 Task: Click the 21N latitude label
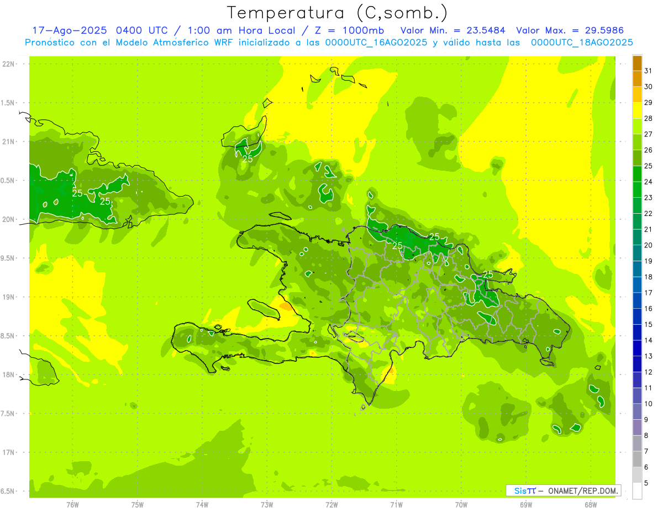(9, 142)
